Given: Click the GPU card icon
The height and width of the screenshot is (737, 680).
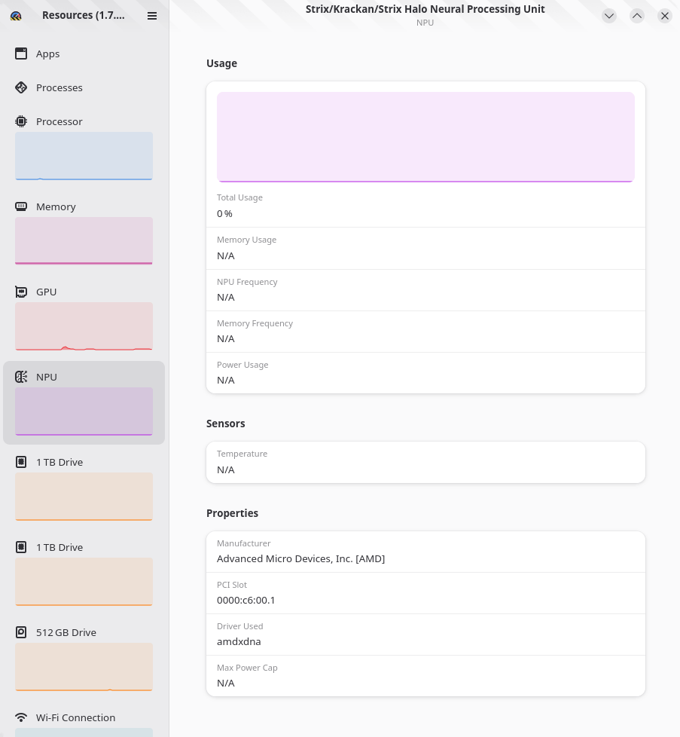Looking at the screenshot, I should (x=21, y=292).
